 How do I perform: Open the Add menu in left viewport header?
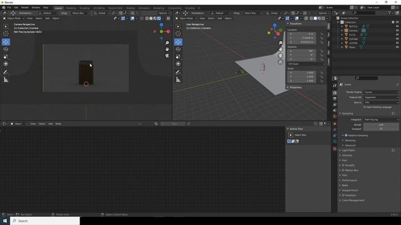pos(48,18)
